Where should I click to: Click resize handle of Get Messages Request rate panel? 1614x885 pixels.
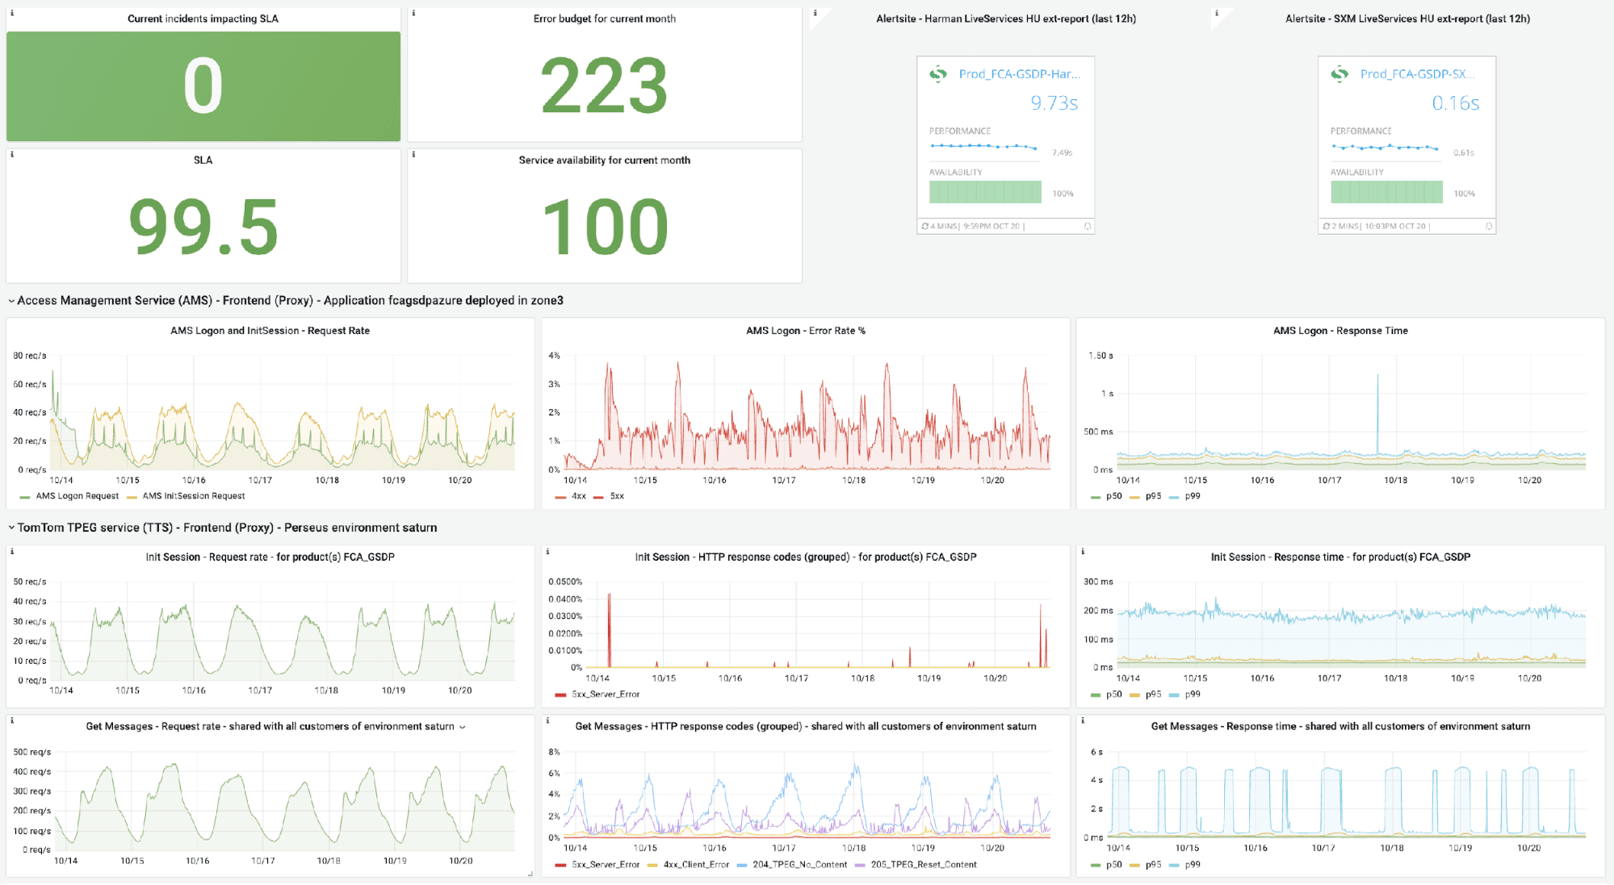[530, 873]
